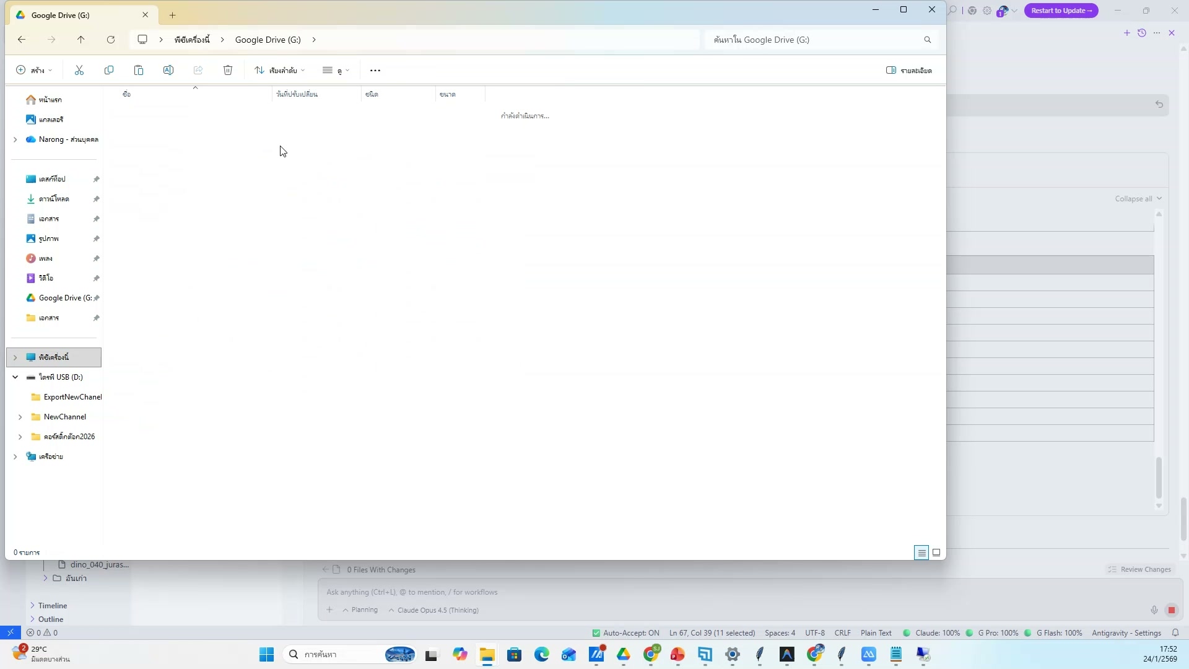Click the Cut scissors icon
The width and height of the screenshot is (1189, 669).
click(79, 71)
